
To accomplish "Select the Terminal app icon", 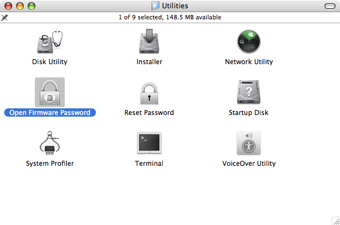I will (149, 143).
